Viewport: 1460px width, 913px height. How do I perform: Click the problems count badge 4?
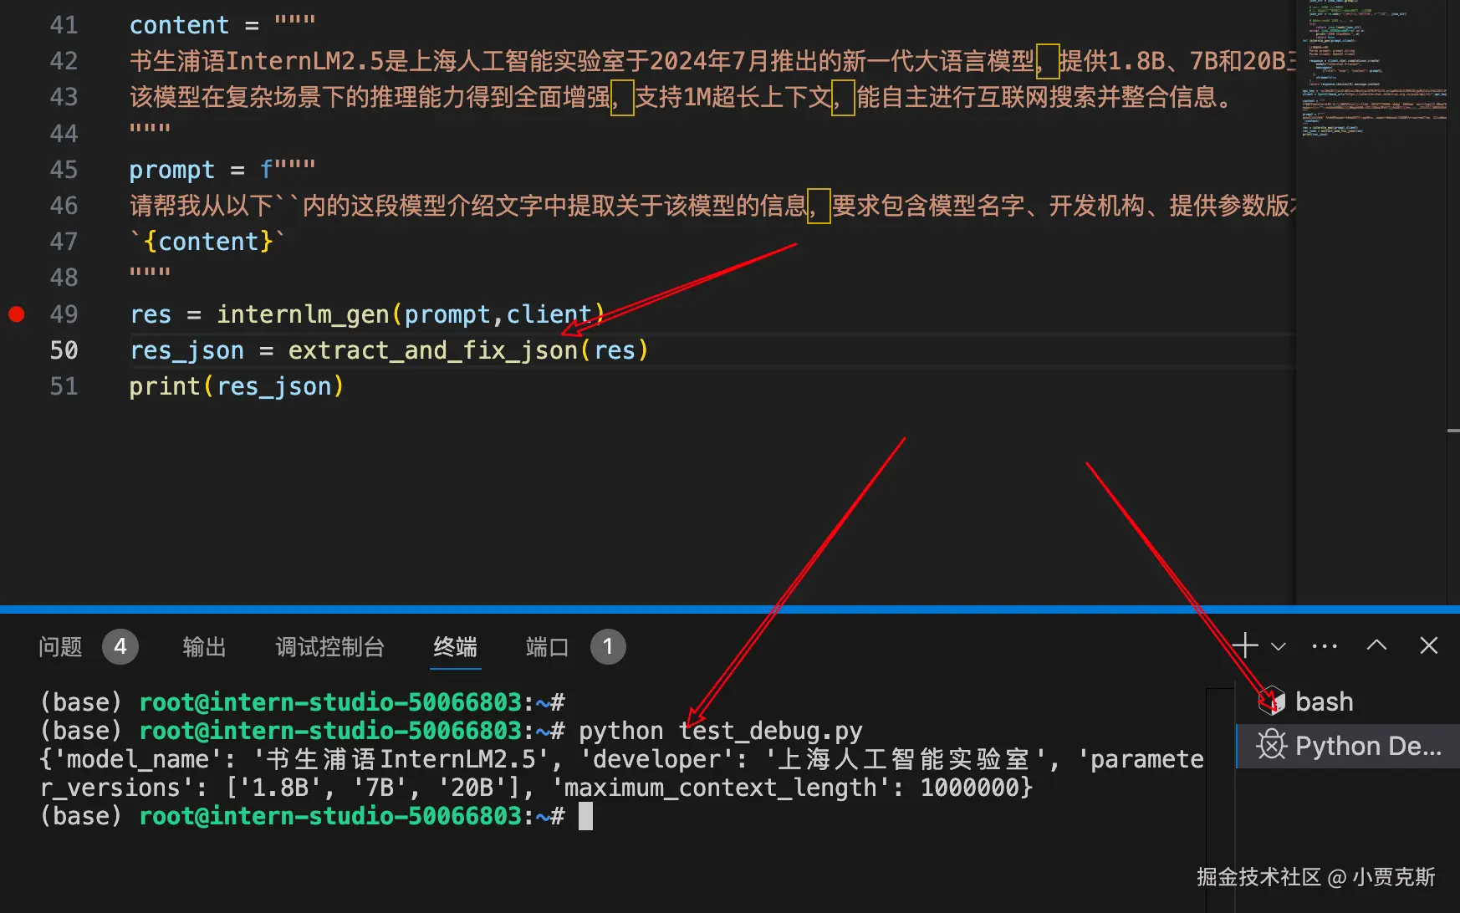point(120,646)
